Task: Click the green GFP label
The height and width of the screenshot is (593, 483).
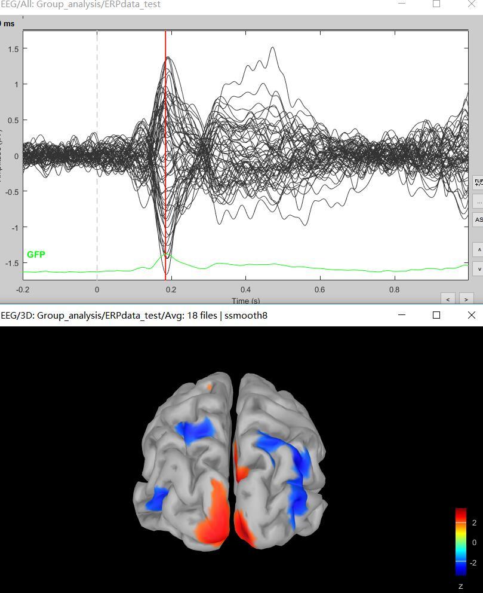Action: (x=36, y=255)
